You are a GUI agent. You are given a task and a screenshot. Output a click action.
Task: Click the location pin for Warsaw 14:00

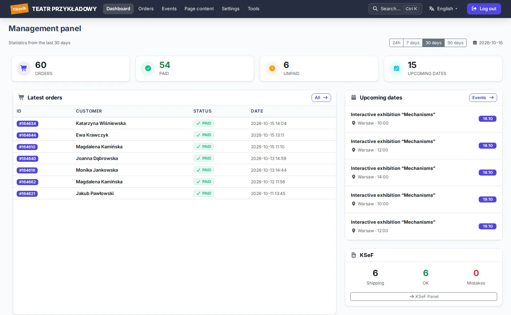(x=353, y=177)
